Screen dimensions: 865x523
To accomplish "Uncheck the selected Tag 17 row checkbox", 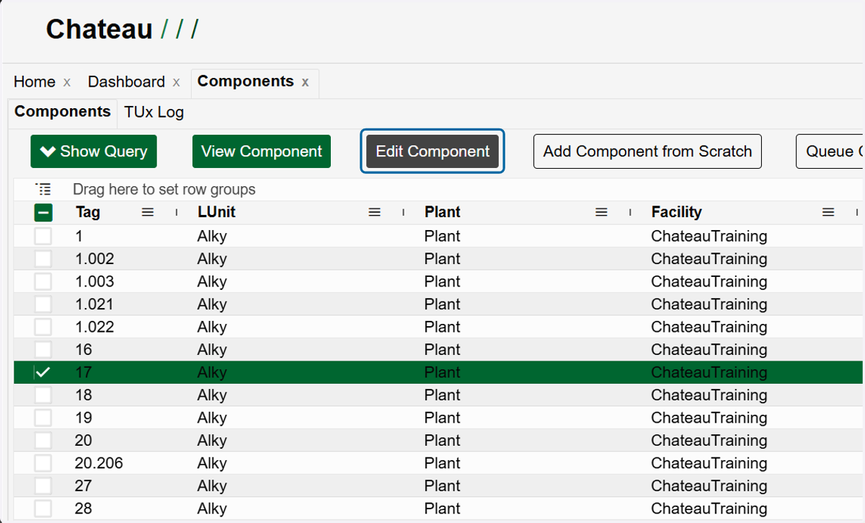I will coord(43,372).
